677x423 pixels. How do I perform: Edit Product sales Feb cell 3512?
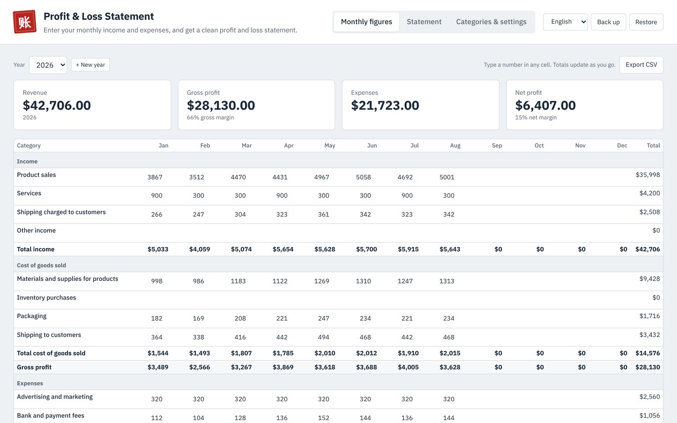pos(192,177)
